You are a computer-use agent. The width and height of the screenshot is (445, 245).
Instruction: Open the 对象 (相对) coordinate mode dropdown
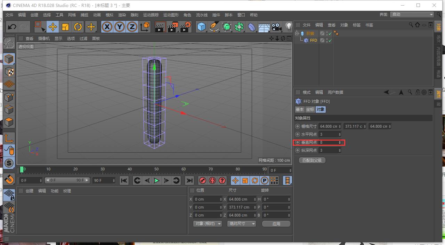point(208,224)
